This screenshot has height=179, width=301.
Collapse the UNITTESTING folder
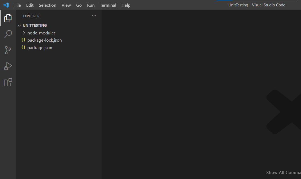point(19,25)
